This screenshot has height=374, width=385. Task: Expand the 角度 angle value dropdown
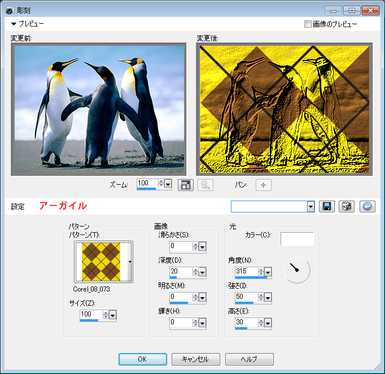click(x=268, y=272)
